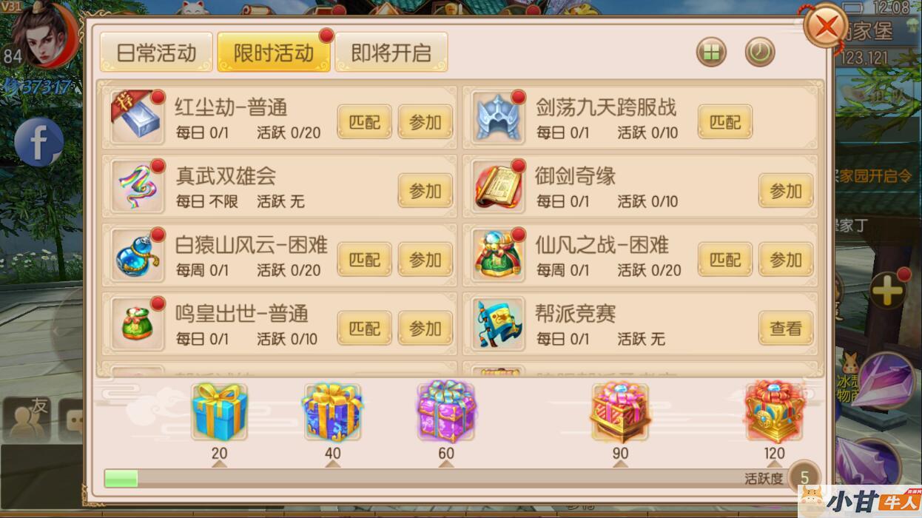
Task: Open the purple 60-point gift box
Action: pyautogui.click(x=446, y=411)
